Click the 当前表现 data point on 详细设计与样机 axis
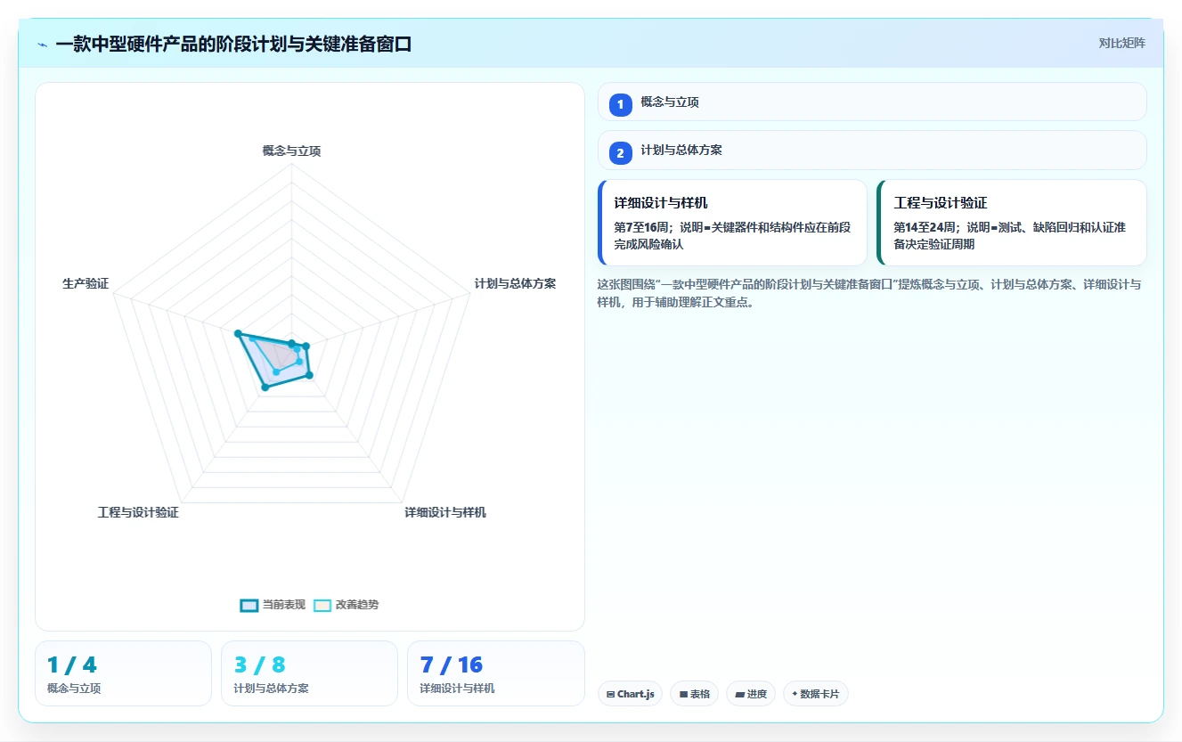Viewport: 1182px width, 742px height. tap(309, 376)
